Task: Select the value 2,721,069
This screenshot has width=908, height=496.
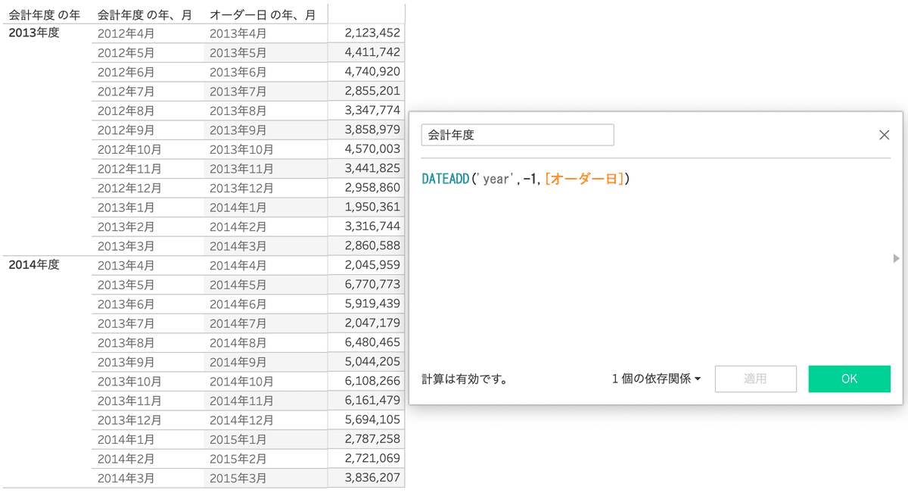Action: coord(372,457)
